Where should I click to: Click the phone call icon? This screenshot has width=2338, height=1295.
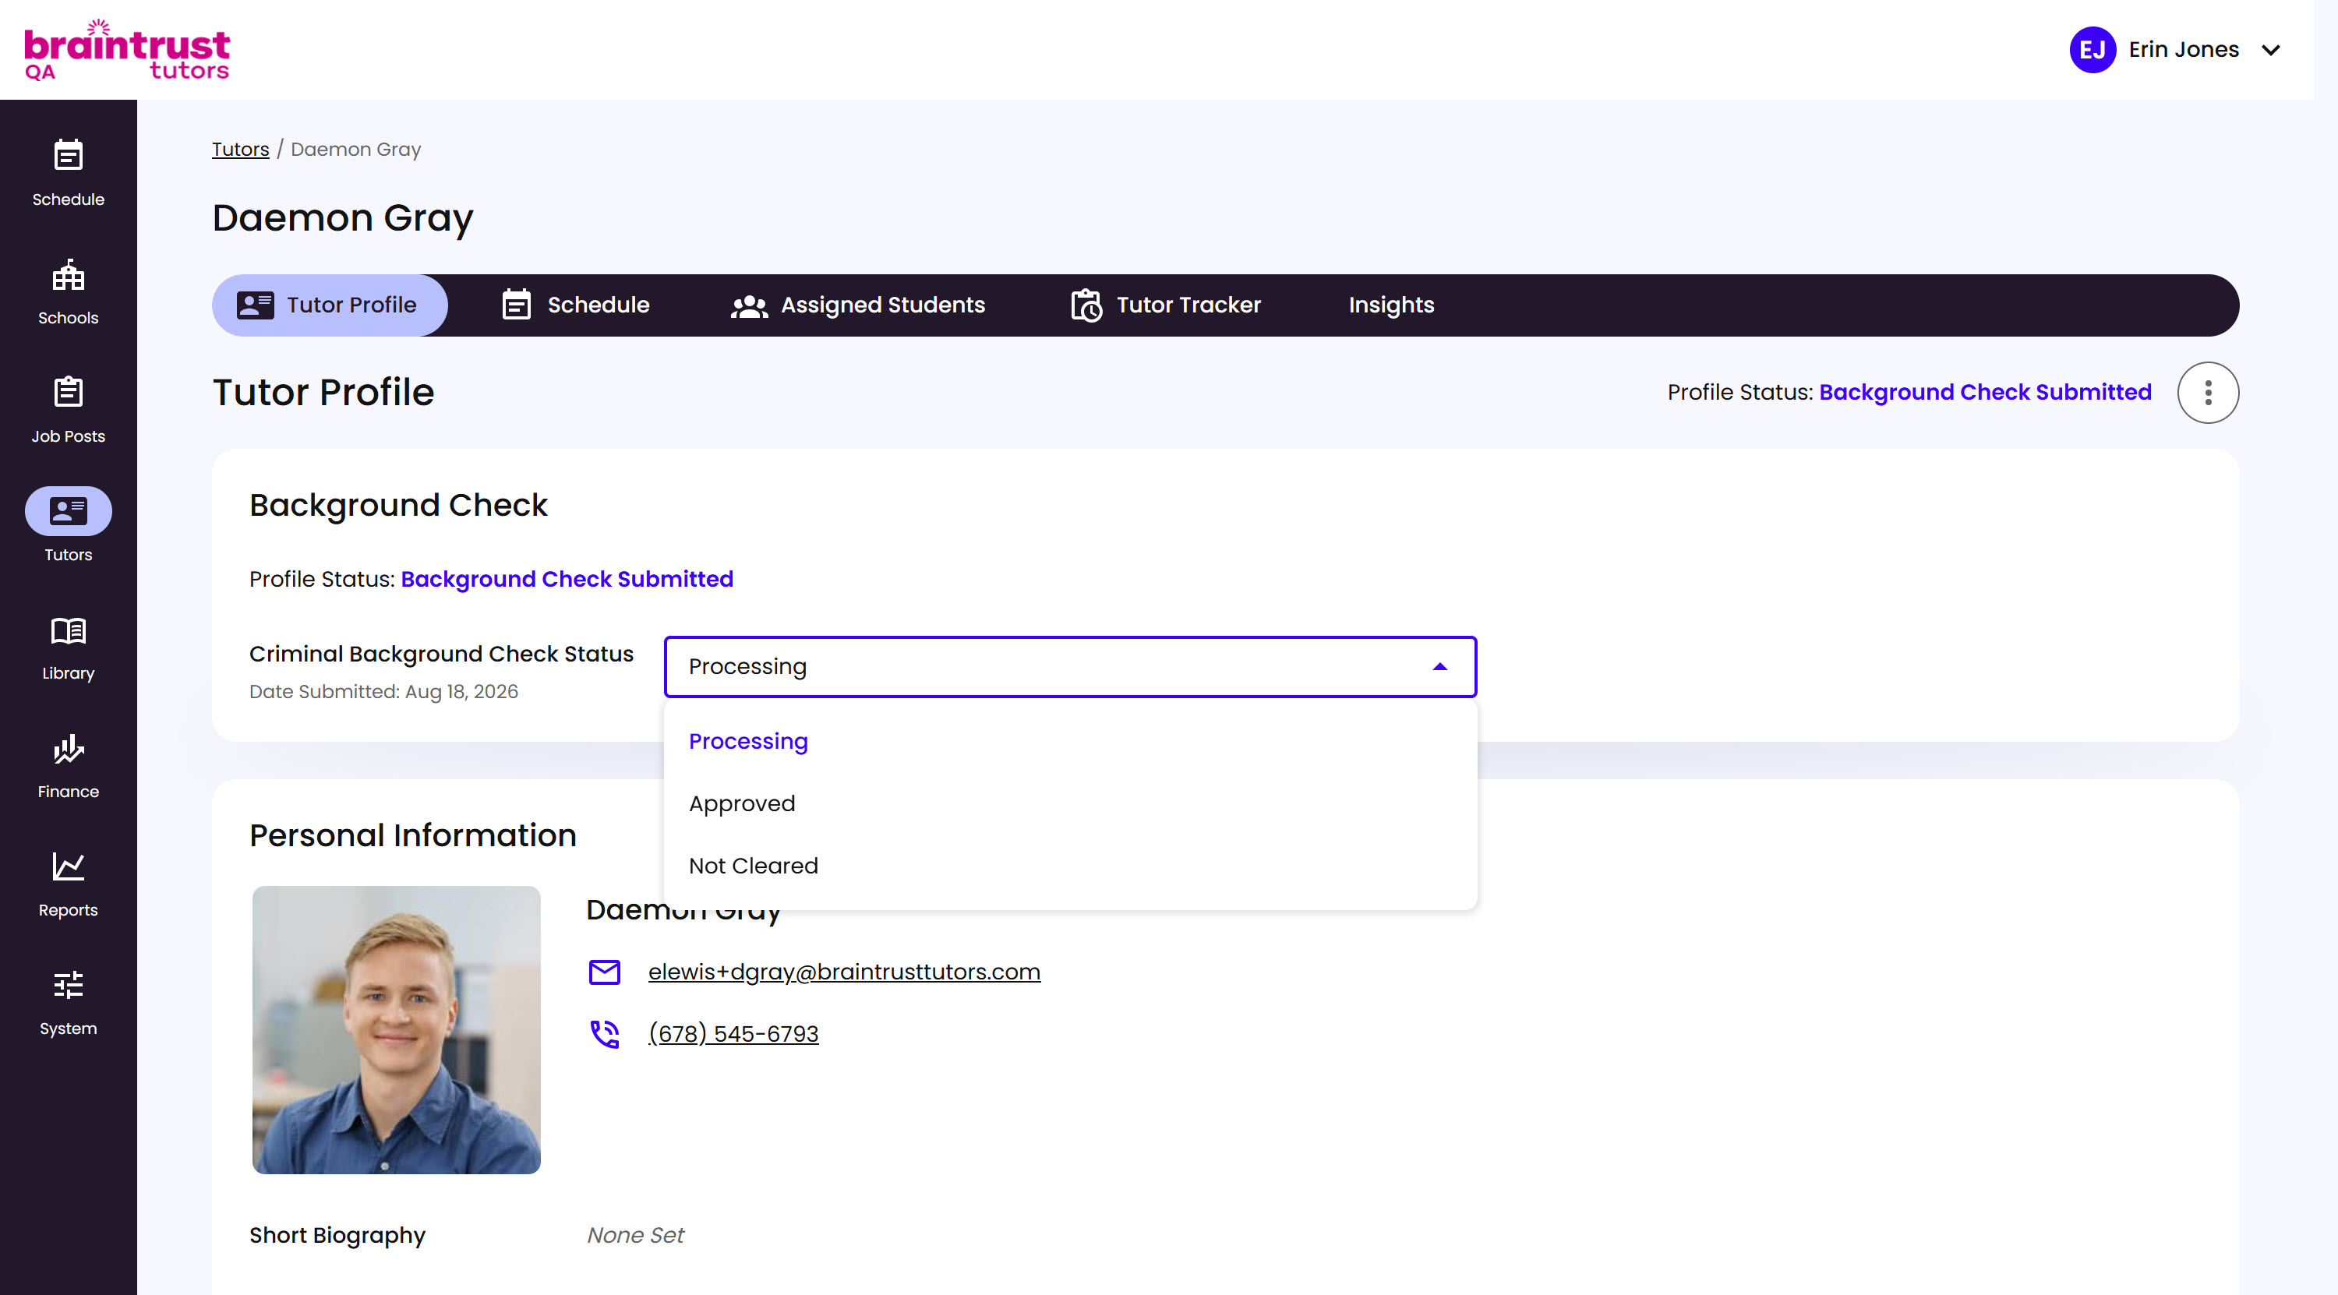pos(605,1034)
